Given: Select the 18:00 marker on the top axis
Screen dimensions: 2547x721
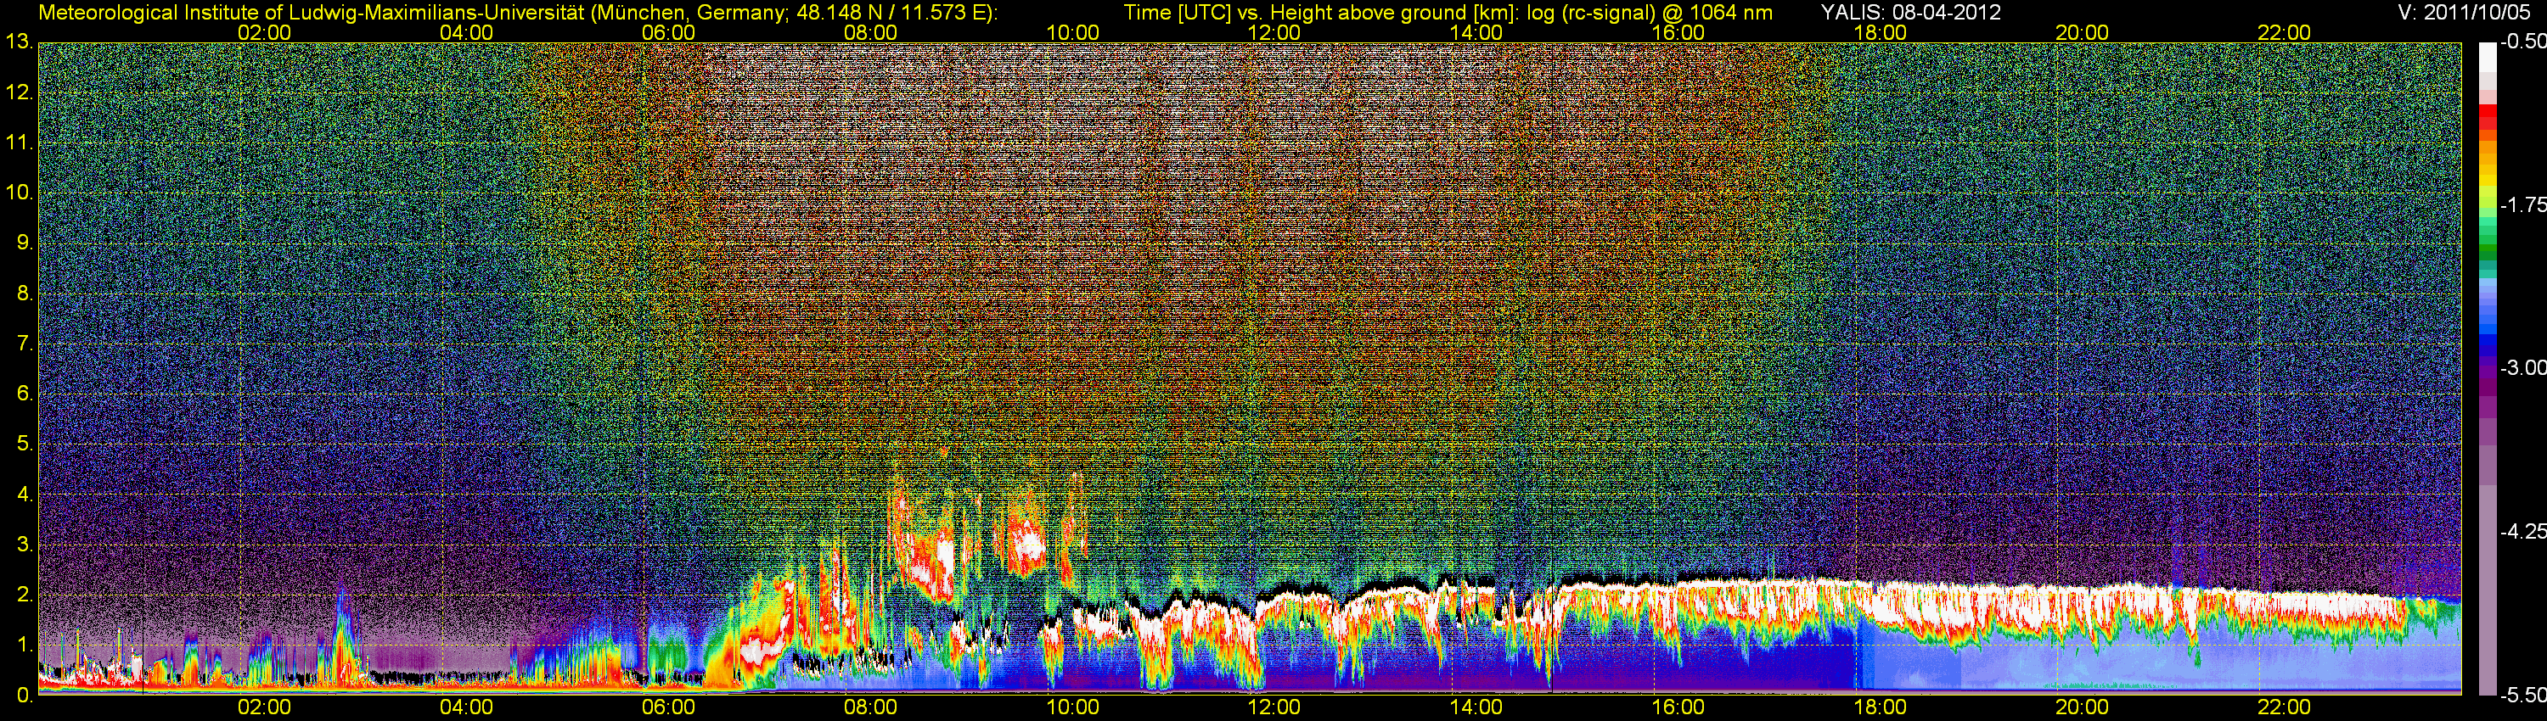Looking at the screenshot, I should tap(1880, 32).
